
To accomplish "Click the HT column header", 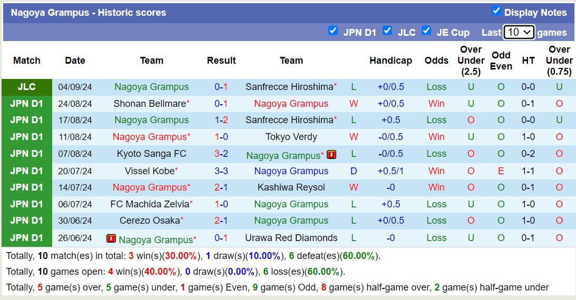I will [x=528, y=61].
